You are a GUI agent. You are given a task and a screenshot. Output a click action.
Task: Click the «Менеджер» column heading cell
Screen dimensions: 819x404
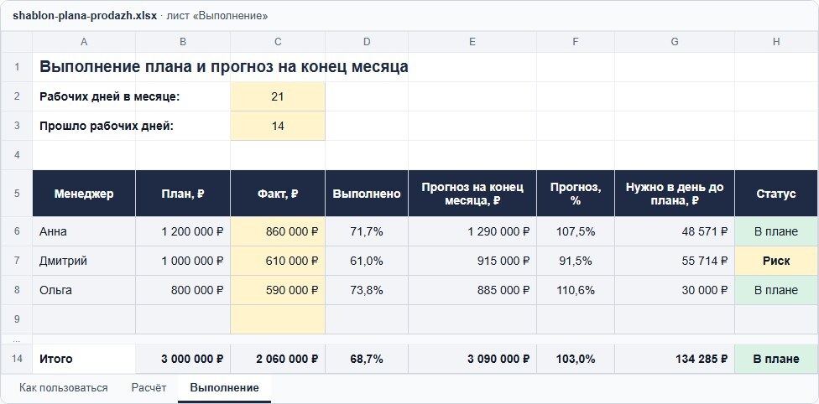(x=84, y=193)
